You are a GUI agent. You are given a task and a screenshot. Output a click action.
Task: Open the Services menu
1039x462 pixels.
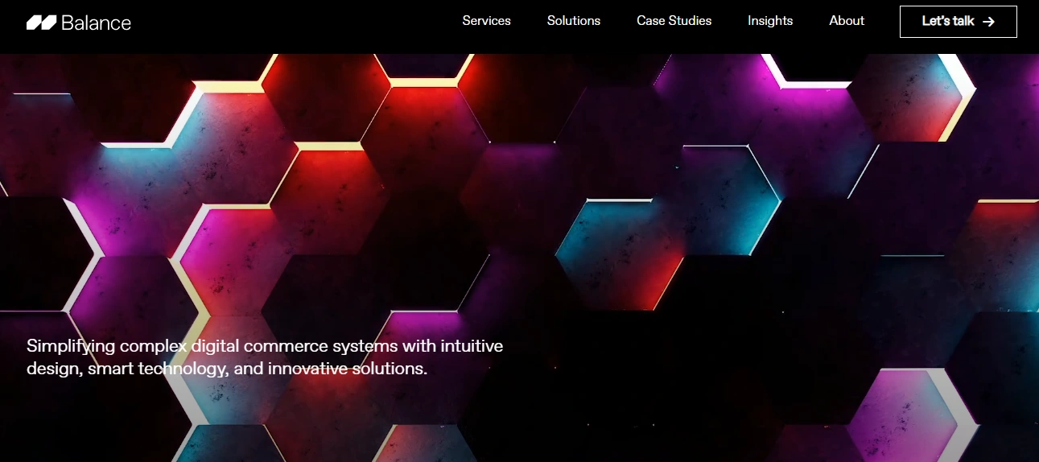[x=486, y=21]
